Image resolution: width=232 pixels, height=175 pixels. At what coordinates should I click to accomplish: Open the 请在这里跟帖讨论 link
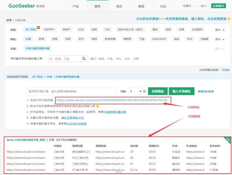73,118
